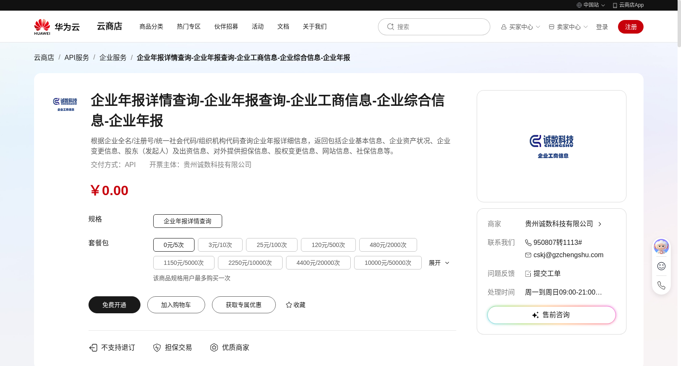Focus the 搜索 input field
681x366 pixels.
click(x=434, y=27)
